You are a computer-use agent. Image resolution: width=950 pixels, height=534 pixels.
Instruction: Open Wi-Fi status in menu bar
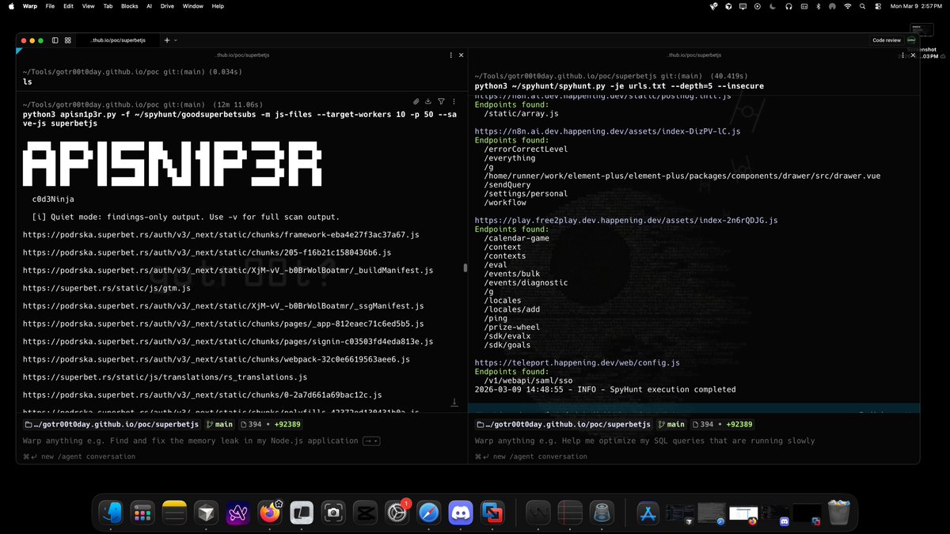[848, 6]
